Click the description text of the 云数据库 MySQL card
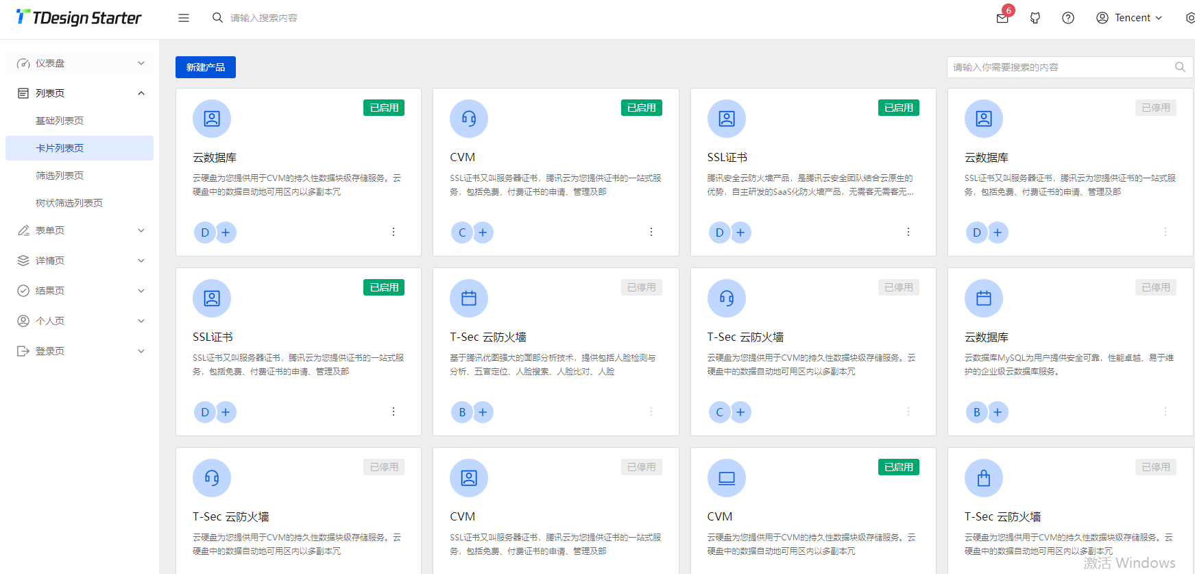1195x574 pixels. pyautogui.click(x=1070, y=365)
